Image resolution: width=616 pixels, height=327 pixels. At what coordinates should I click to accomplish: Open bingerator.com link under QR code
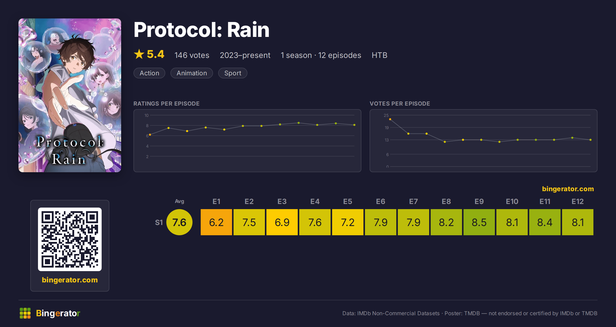tap(70, 280)
